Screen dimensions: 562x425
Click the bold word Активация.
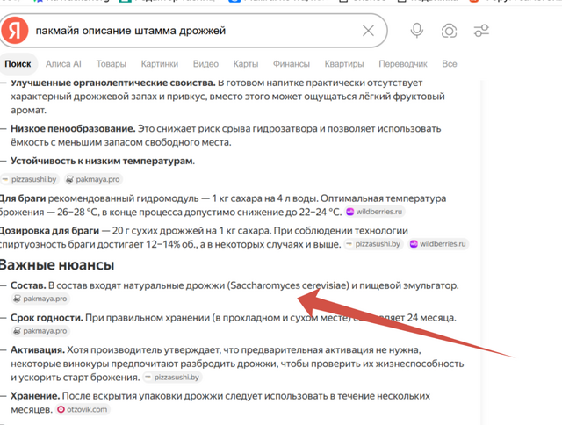pyautogui.click(x=38, y=349)
